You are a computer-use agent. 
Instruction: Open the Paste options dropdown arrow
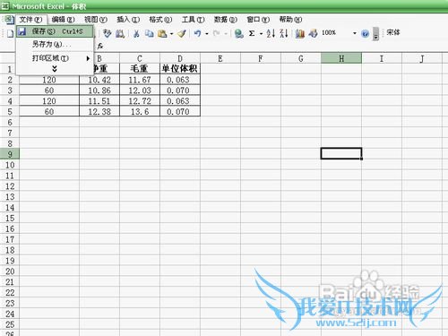(171, 33)
